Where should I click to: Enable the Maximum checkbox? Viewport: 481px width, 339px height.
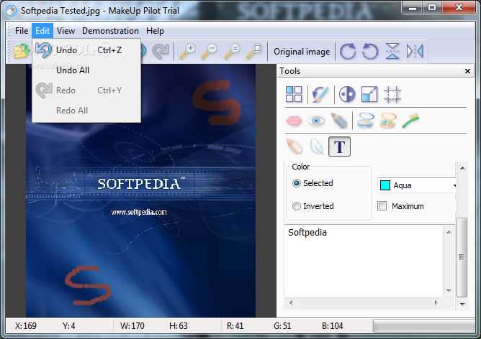click(x=382, y=206)
